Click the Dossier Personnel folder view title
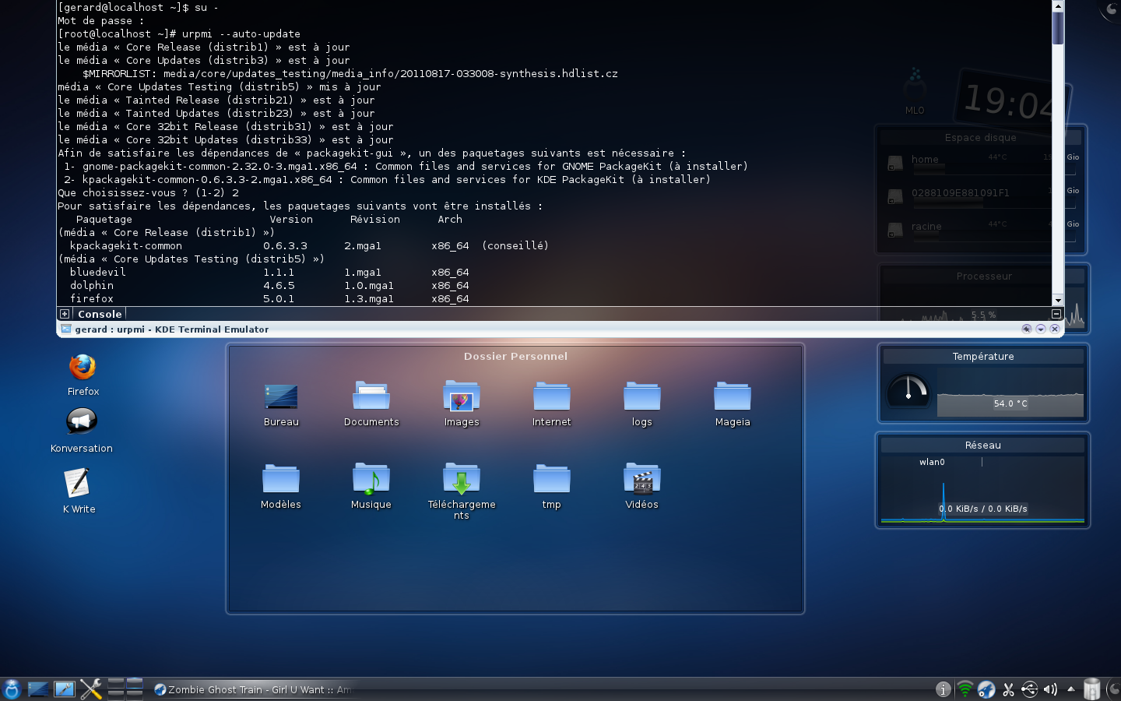 pyautogui.click(x=515, y=356)
